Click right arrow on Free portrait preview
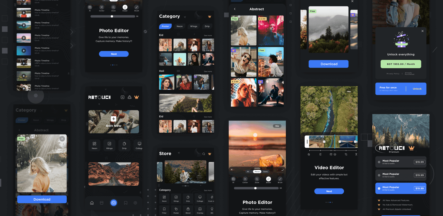 click(62, 163)
